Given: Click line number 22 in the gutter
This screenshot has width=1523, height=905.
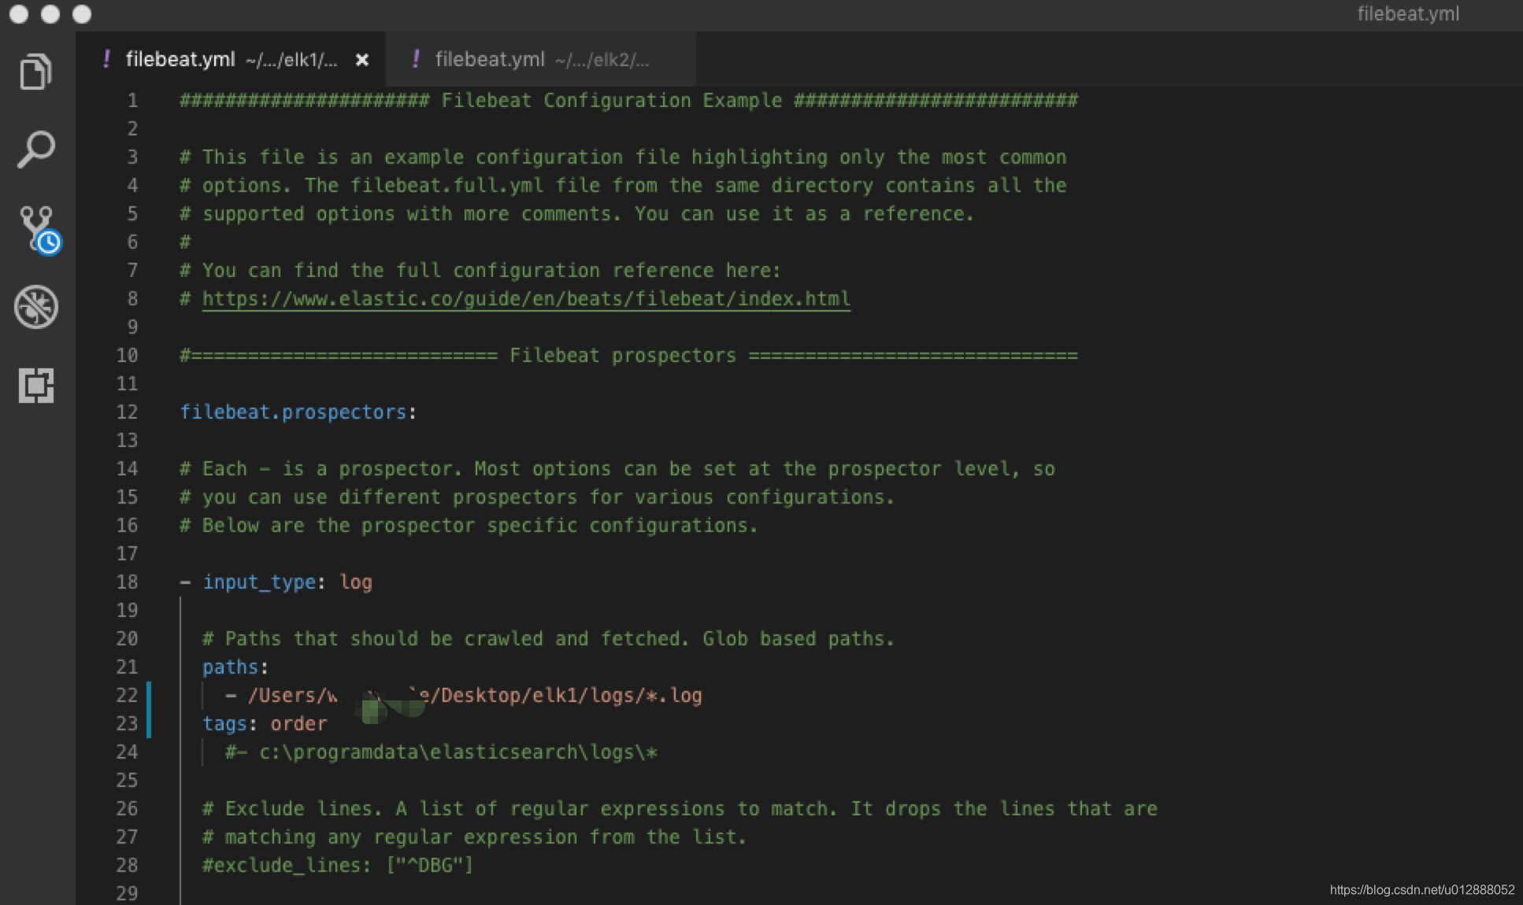Looking at the screenshot, I should [x=127, y=696].
